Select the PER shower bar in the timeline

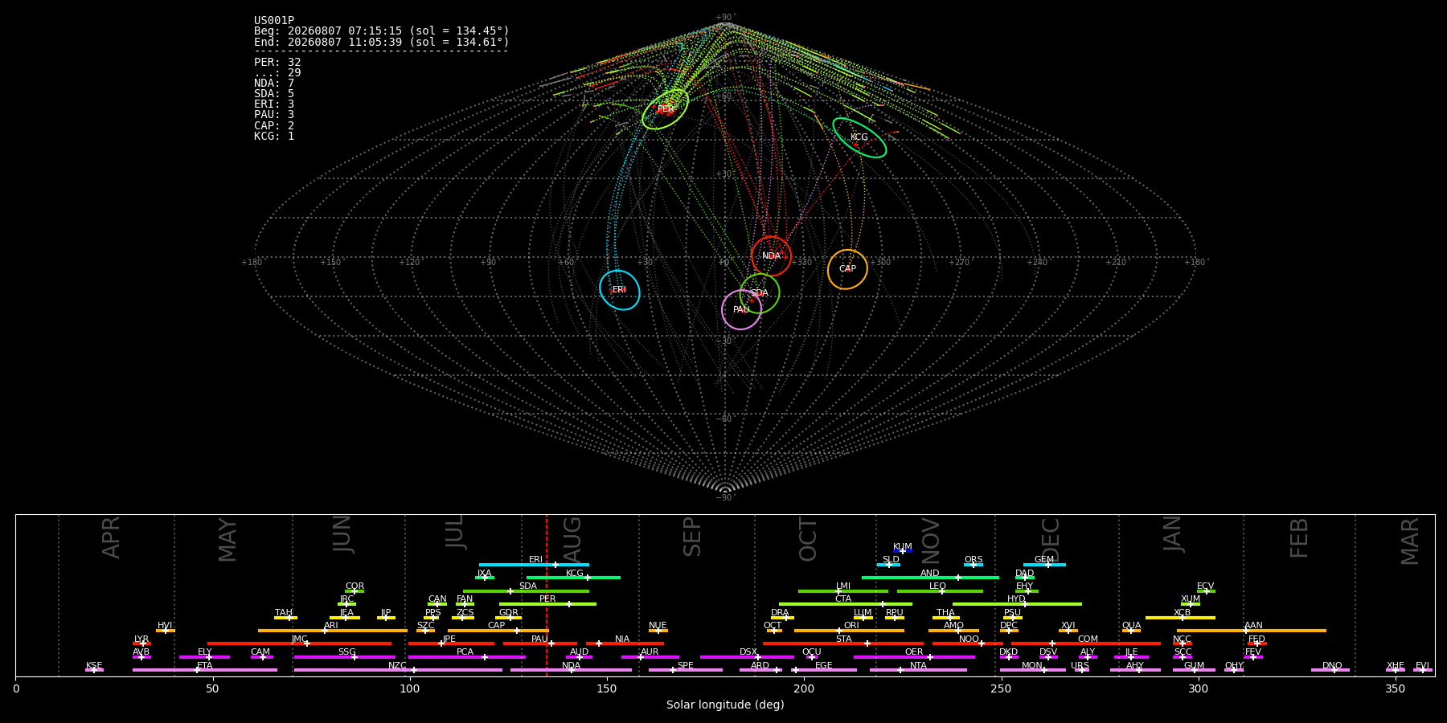[x=547, y=604]
